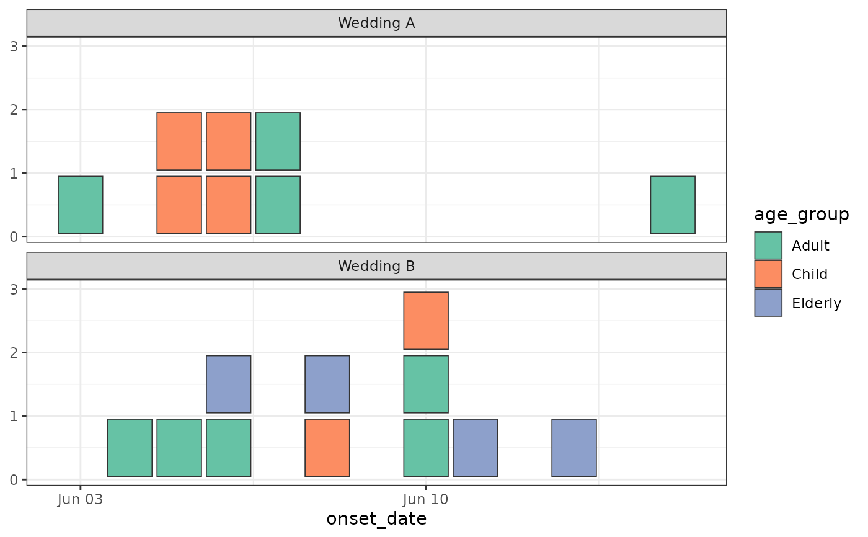Select the bottom-row orange Child box in Wedding B
Screen dimensions: 868x537
[327, 448]
